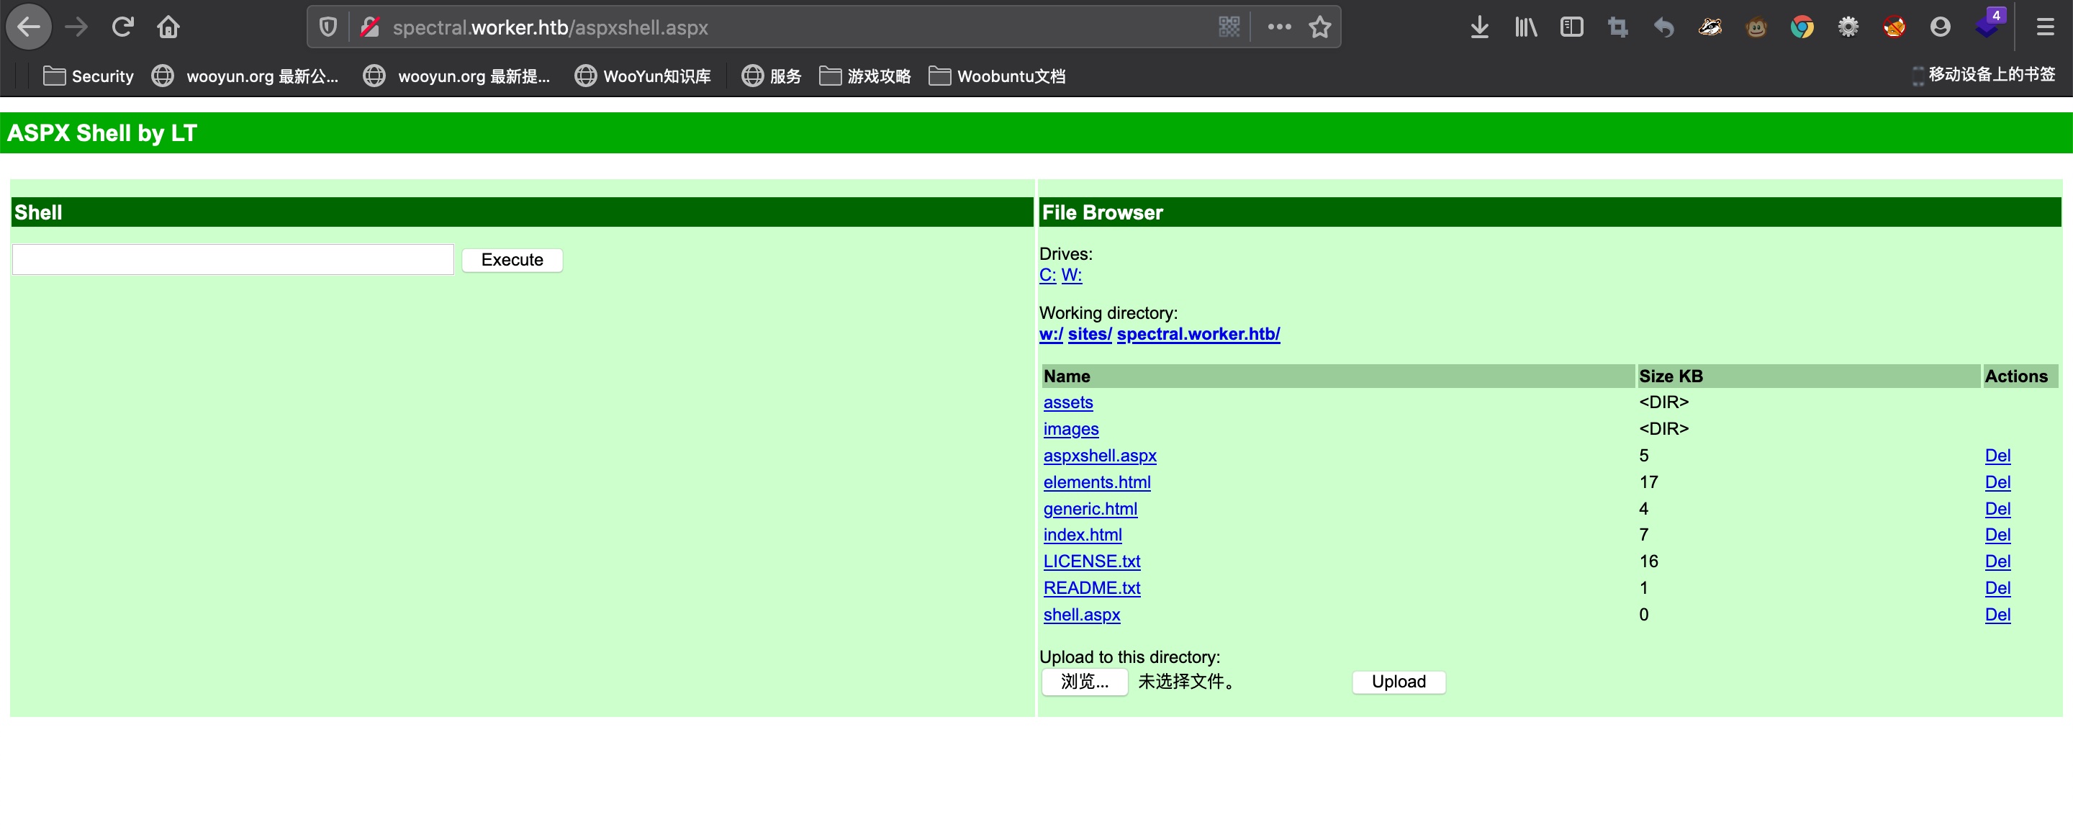Open the Firefox account avatar icon
The image size is (2073, 835).
1939,27
